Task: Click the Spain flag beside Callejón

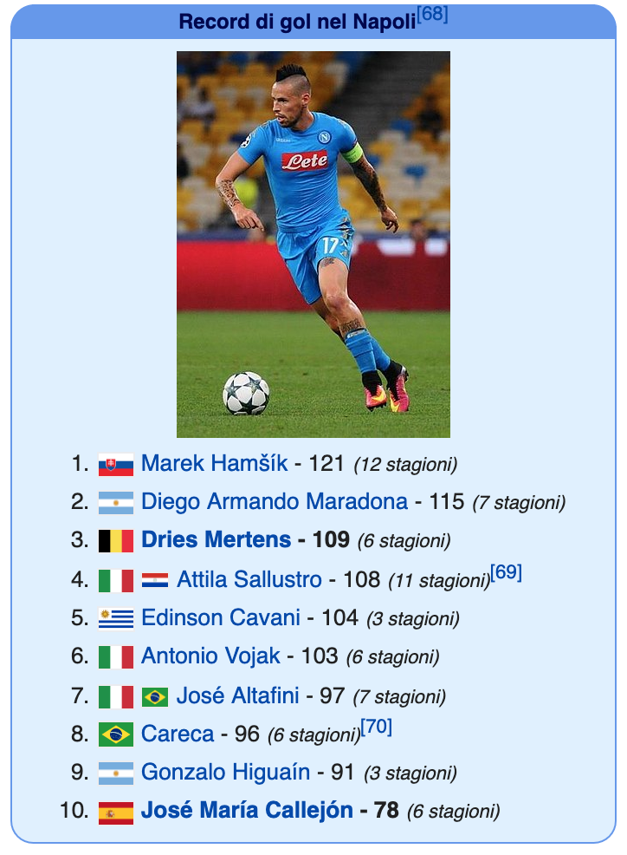Action: (115, 813)
